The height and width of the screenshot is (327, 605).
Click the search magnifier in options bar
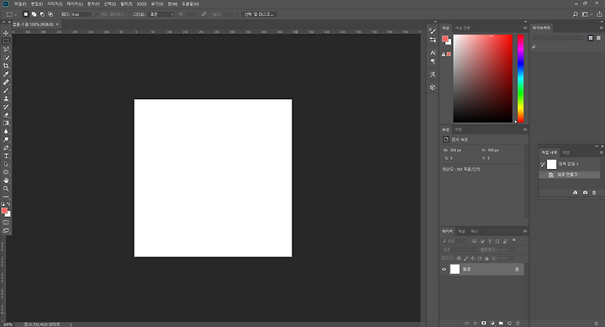pyautogui.click(x=575, y=14)
